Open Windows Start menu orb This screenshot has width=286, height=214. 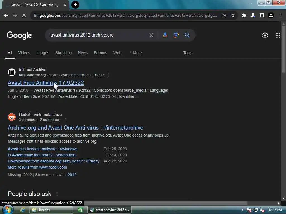point(8,210)
